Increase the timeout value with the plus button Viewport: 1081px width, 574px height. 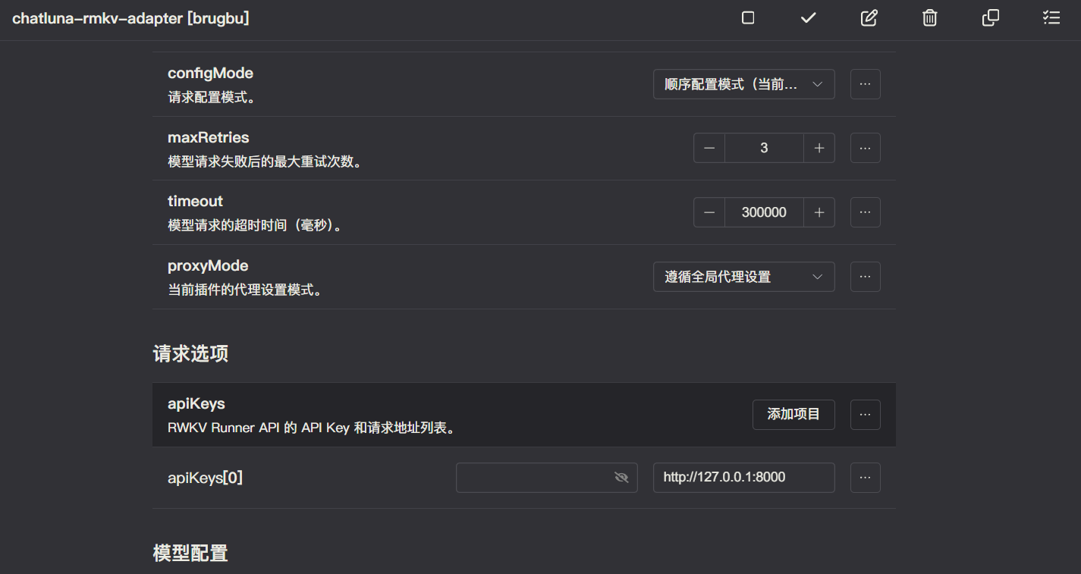[819, 212]
